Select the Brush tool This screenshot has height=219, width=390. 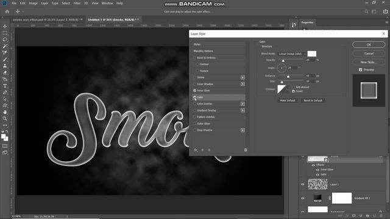tap(5, 60)
